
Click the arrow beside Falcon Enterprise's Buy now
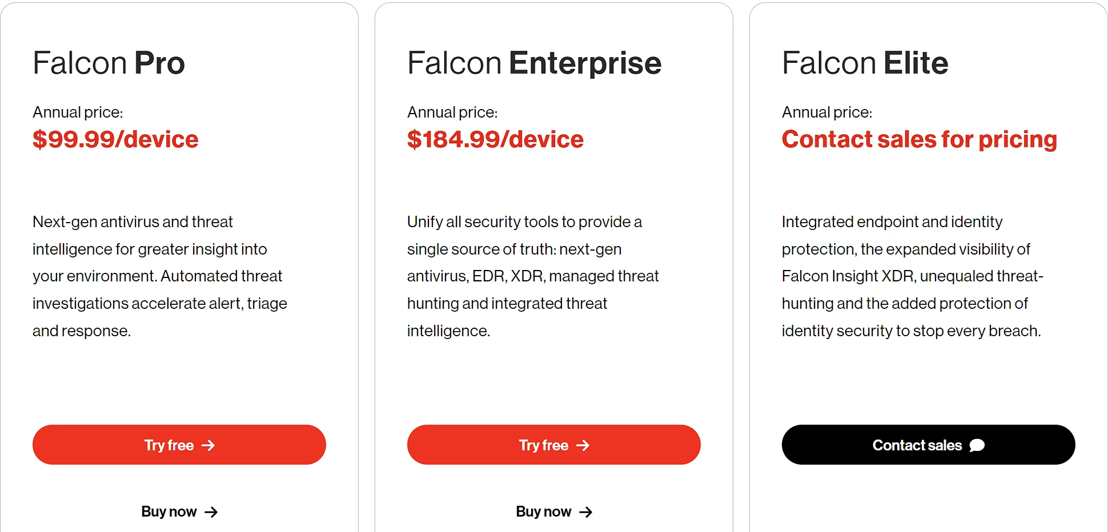[586, 512]
